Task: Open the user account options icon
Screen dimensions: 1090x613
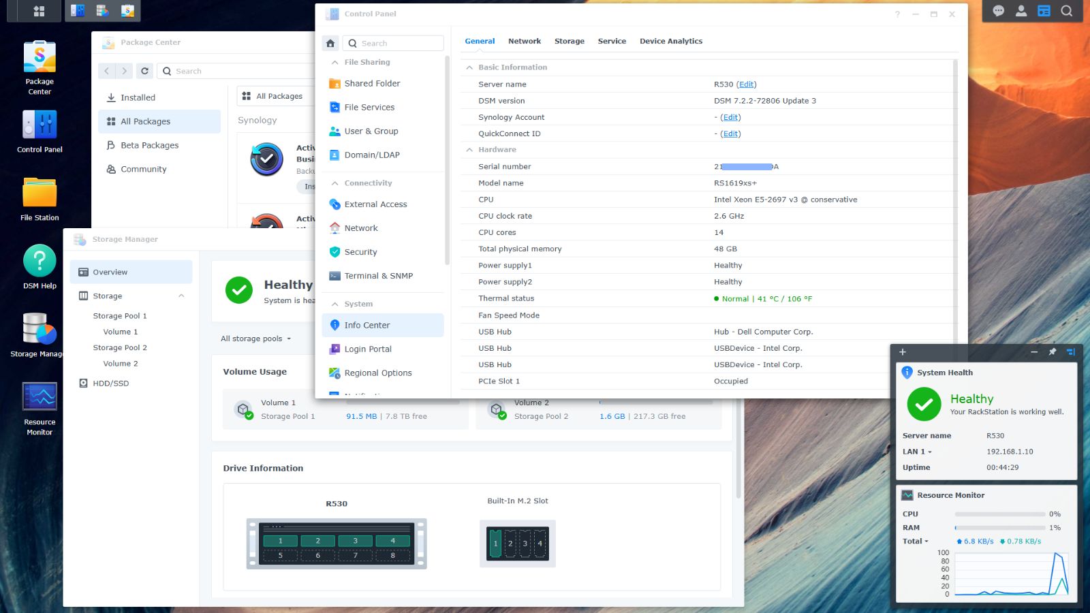Action: [x=1021, y=11]
